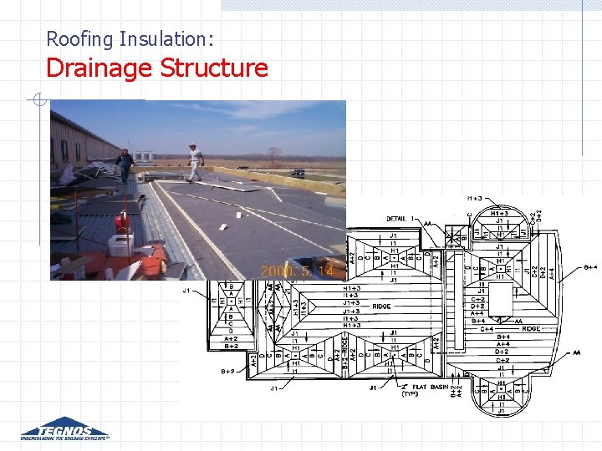The width and height of the screenshot is (602, 451).
Task: Click the crosshair circle marker by photo
Action: click(38, 99)
